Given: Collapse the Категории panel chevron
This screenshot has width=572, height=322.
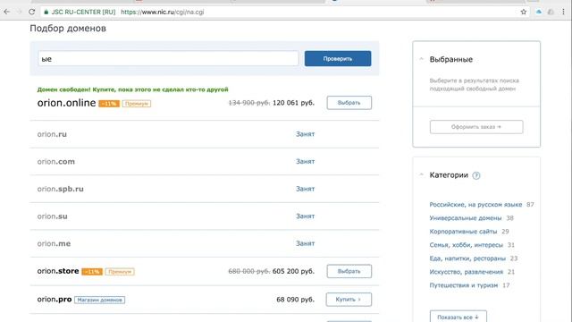Looking at the screenshot, I should point(421,174).
